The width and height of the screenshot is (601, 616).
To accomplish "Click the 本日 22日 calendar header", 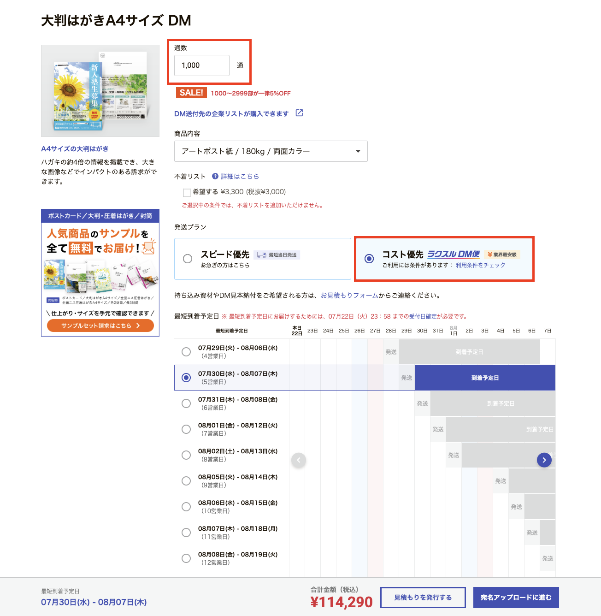I will coord(297,331).
